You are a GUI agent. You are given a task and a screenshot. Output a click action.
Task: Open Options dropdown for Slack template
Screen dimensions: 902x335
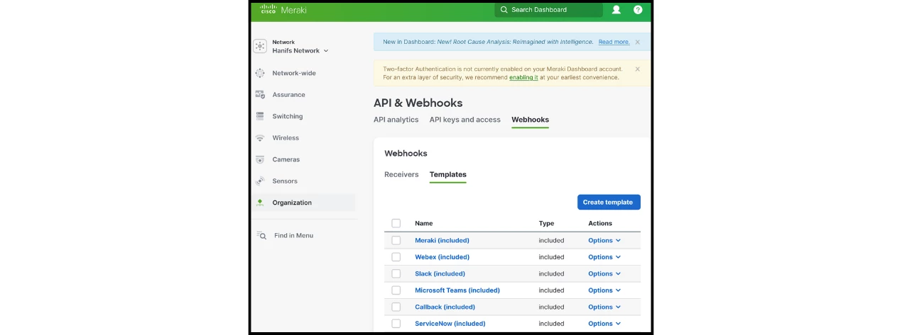604,273
